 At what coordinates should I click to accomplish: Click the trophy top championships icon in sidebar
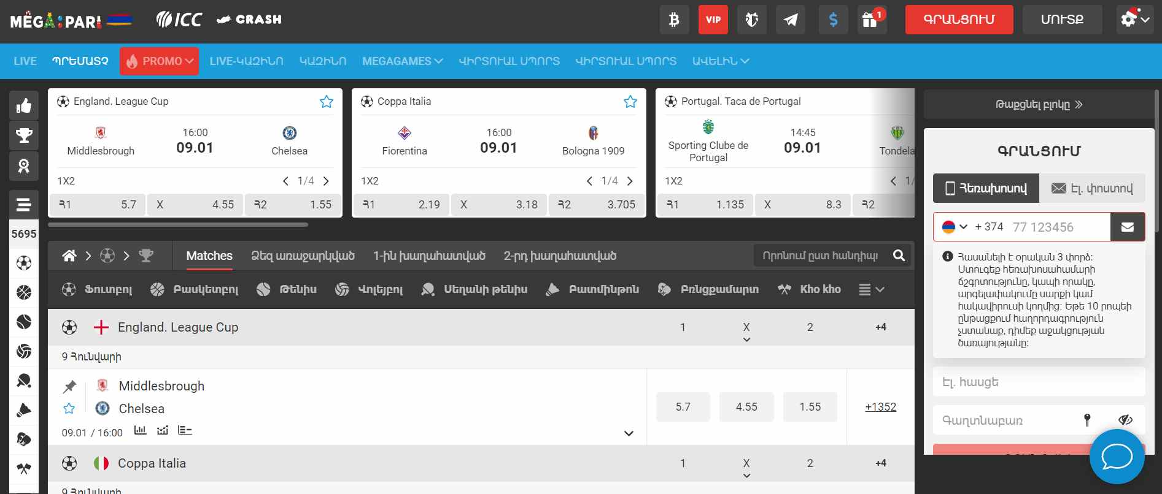(24, 135)
